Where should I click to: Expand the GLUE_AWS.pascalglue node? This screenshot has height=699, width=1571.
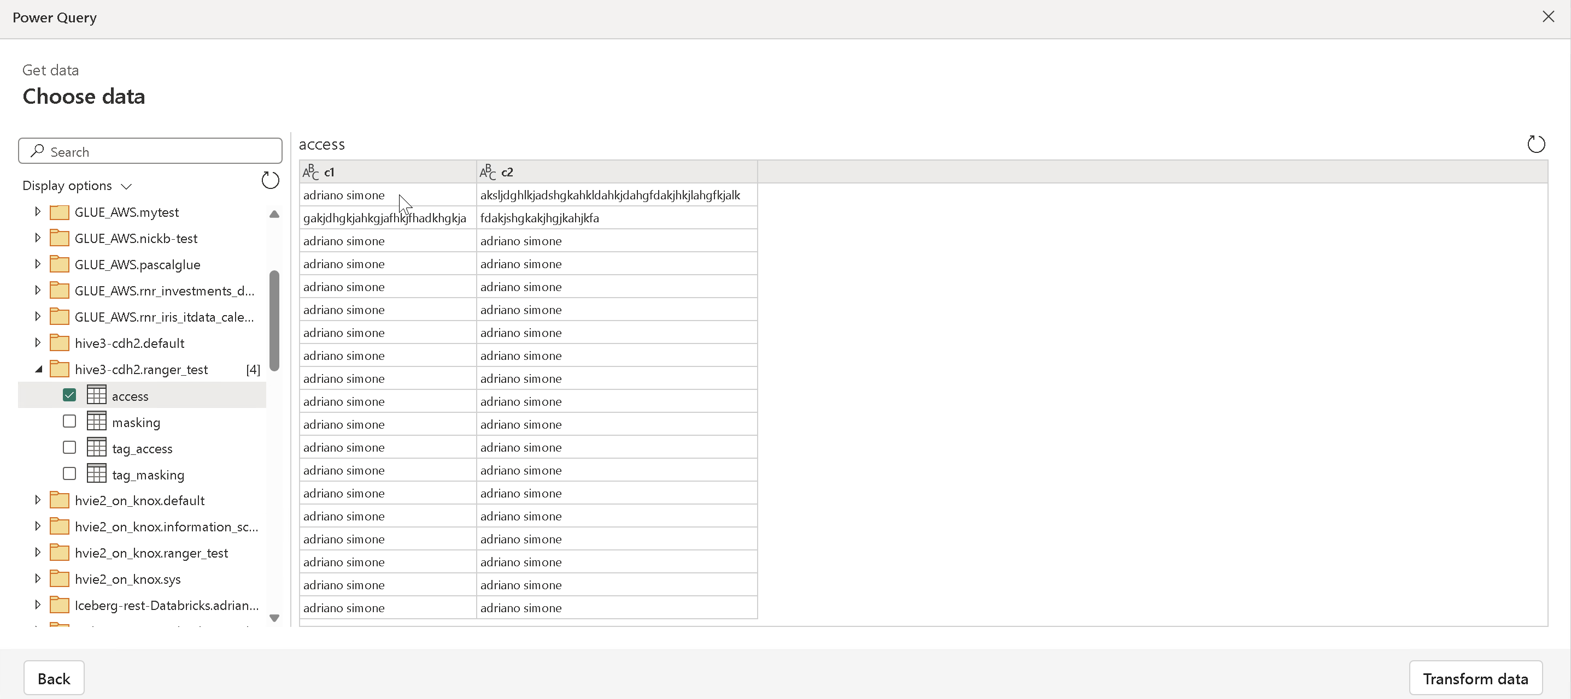coord(37,264)
